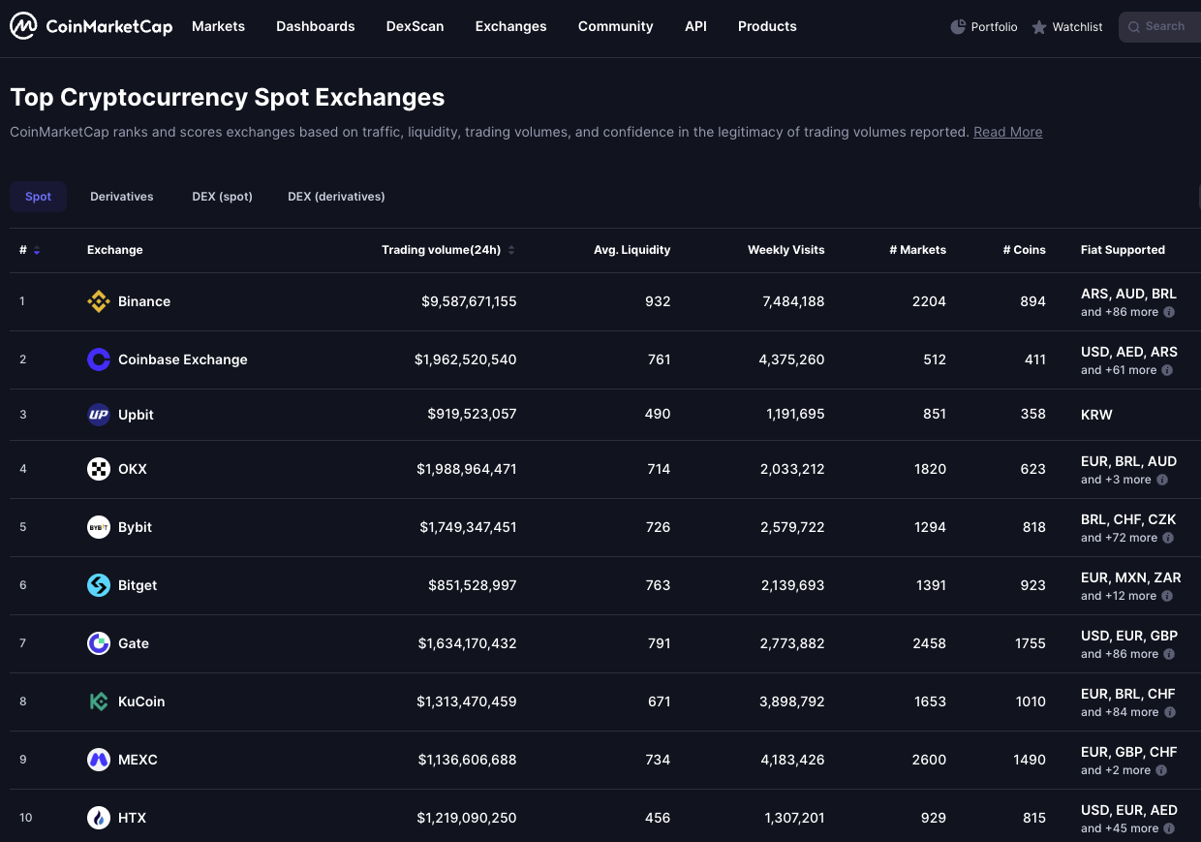
Task: Show Gate fiat info icon
Action: click(1169, 654)
